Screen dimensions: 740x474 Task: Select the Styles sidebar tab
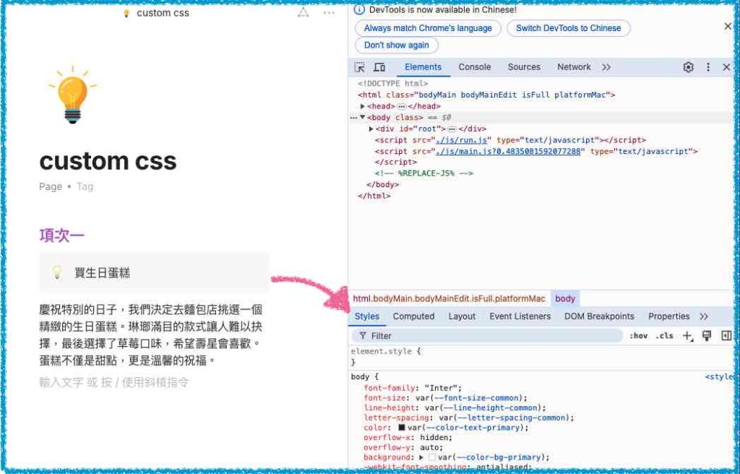coord(366,316)
